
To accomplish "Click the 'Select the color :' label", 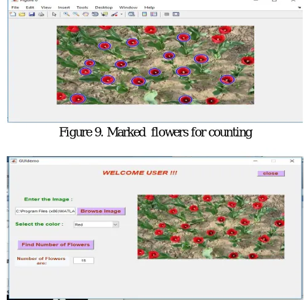I will (39, 224).
